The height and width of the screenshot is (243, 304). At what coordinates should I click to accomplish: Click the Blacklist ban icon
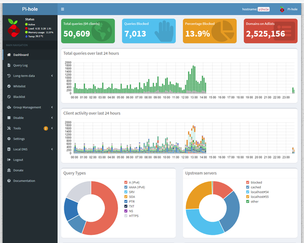[9, 97]
